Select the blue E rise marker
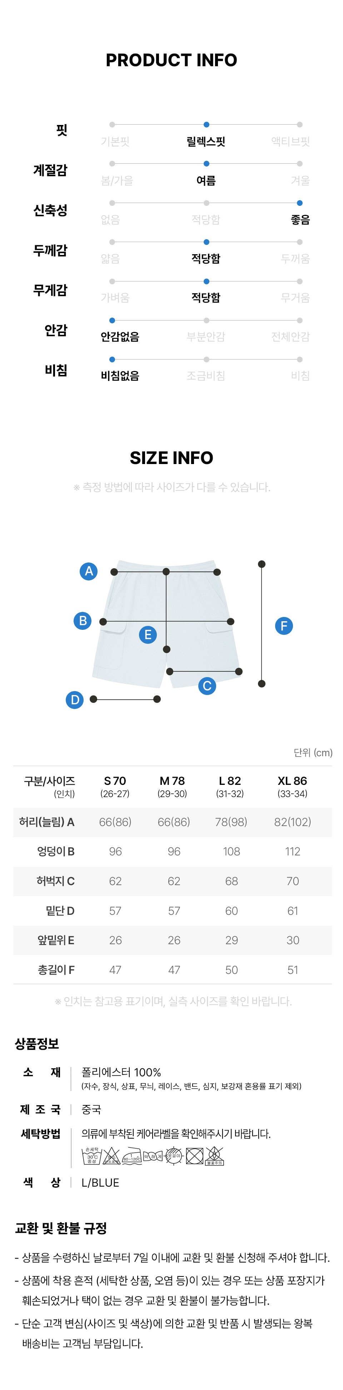The height and width of the screenshot is (1390, 343). pos(148,634)
